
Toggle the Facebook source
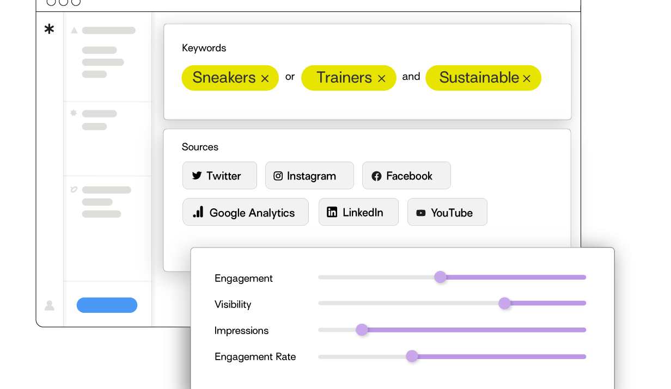point(406,176)
